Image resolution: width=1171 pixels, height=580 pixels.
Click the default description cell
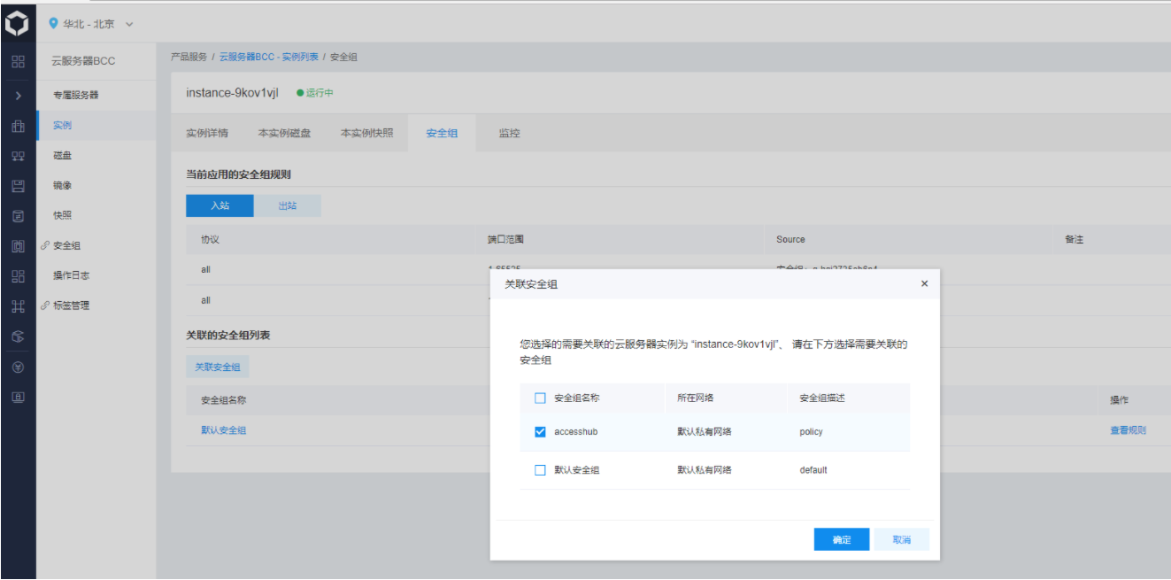pyautogui.click(x=813, y=470)
